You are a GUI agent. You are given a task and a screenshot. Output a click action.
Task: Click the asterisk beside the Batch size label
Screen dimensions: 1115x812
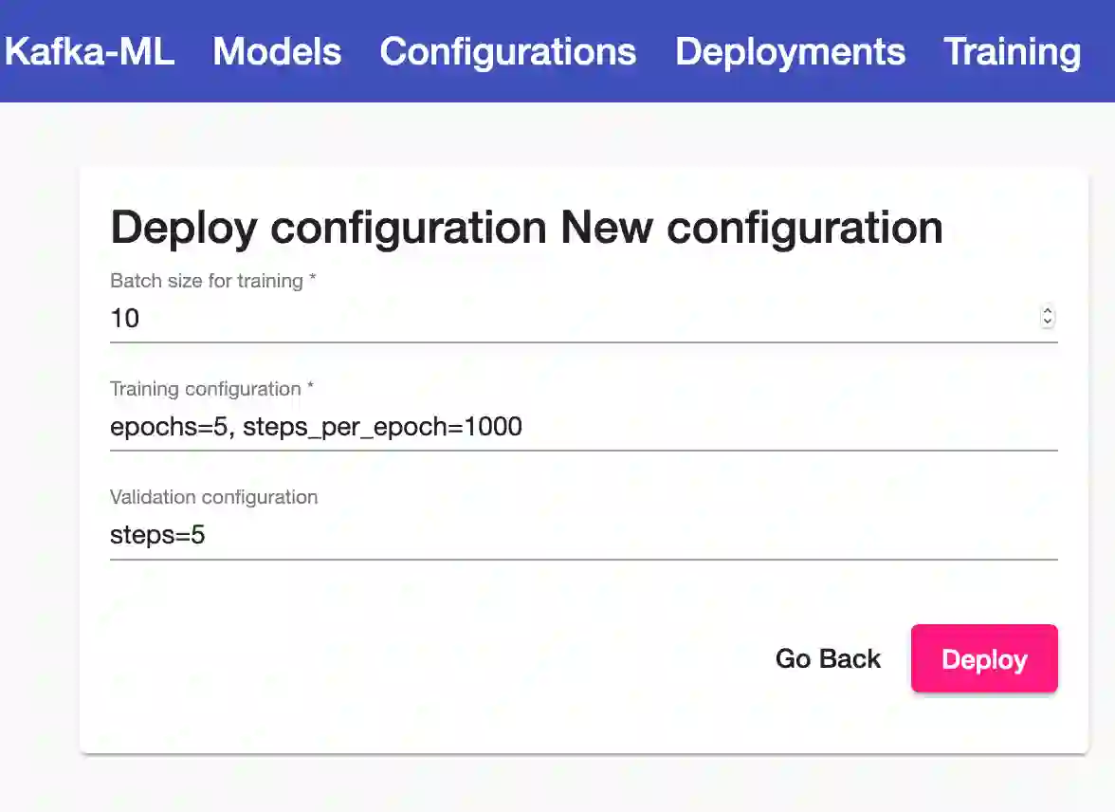click(x=313, y=280)
